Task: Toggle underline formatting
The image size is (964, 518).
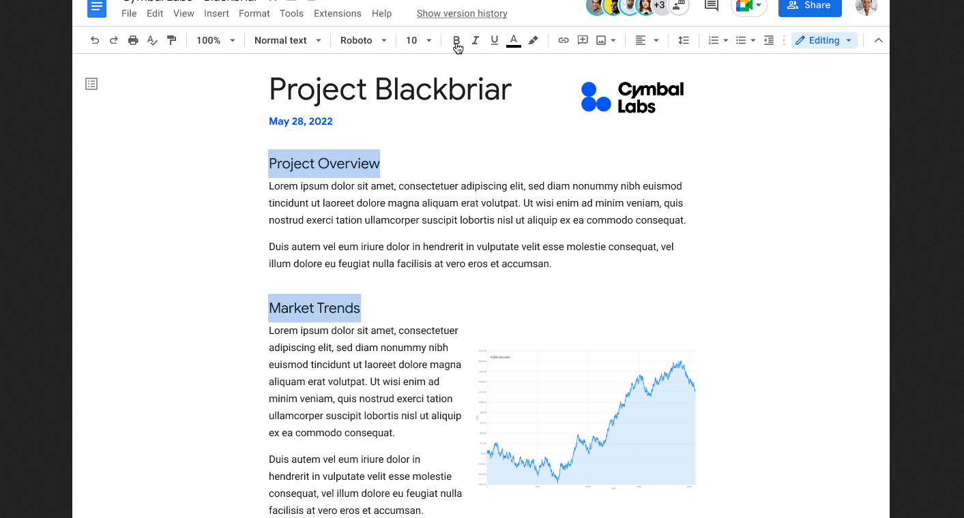Action: click(495, 40)
